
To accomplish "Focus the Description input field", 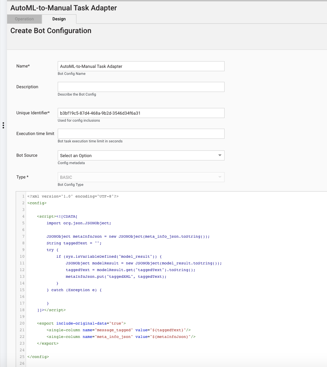I will 141,87.
